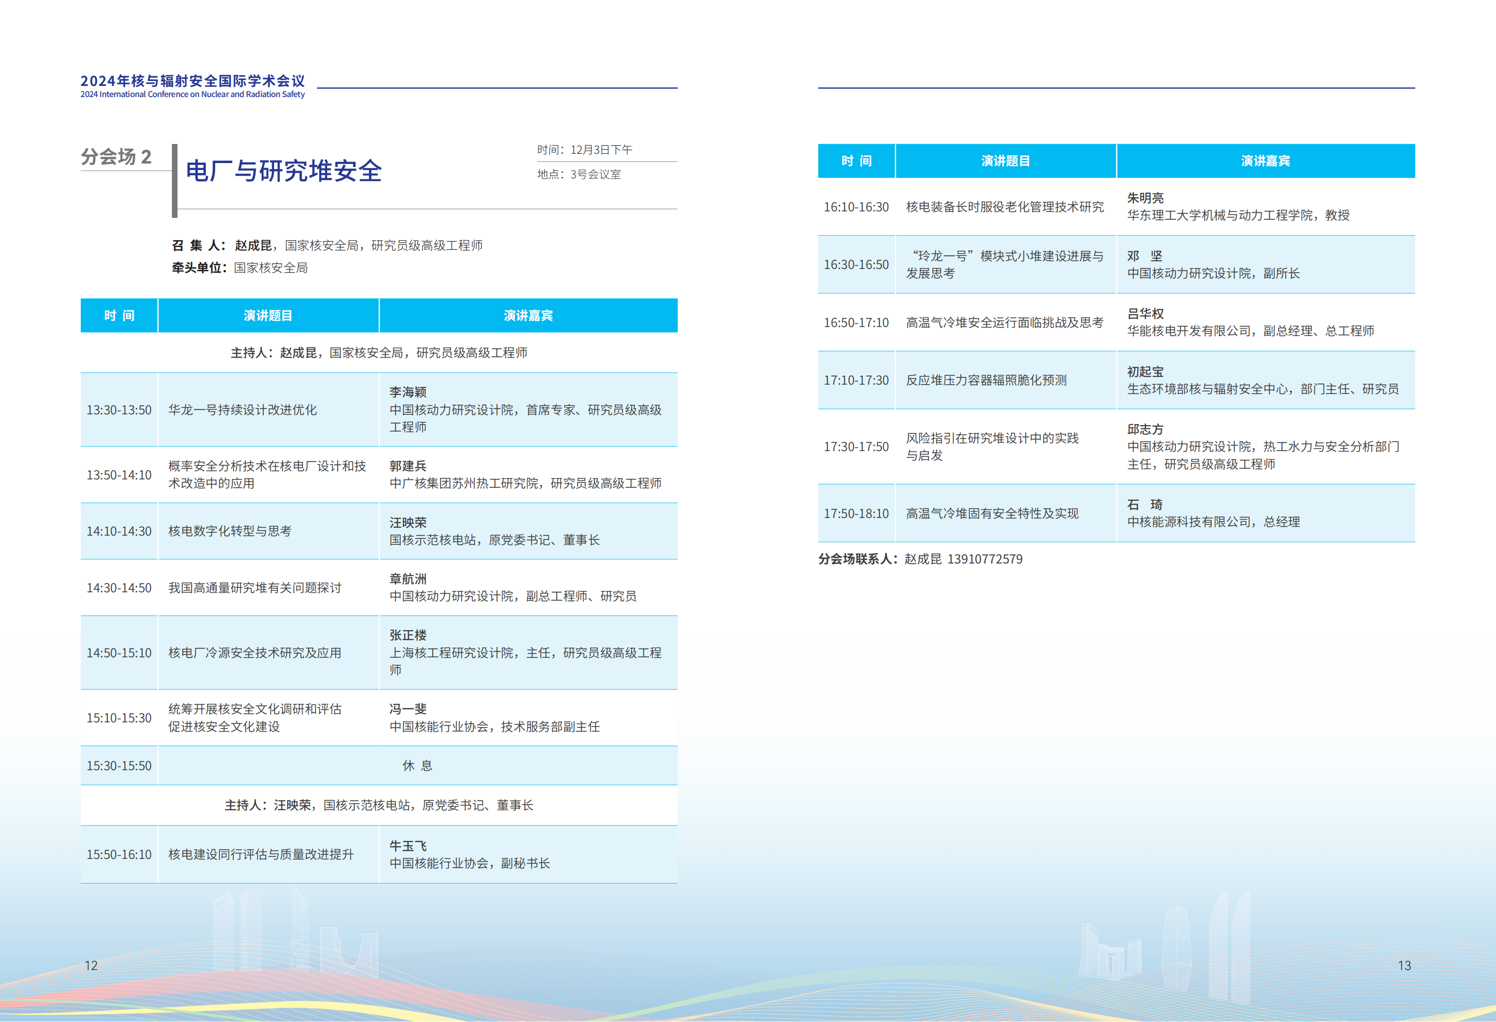Screen dimensions: 1496x1022
Task: Click the 分会场 2 label
Action: tap(116, 157)
